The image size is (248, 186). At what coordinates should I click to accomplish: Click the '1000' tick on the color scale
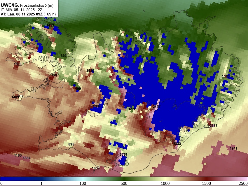(165, 183)
